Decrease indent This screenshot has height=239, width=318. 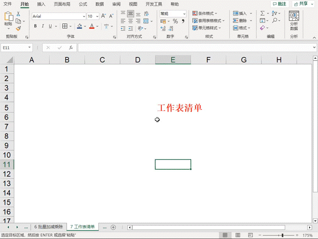tap(123, 29)
